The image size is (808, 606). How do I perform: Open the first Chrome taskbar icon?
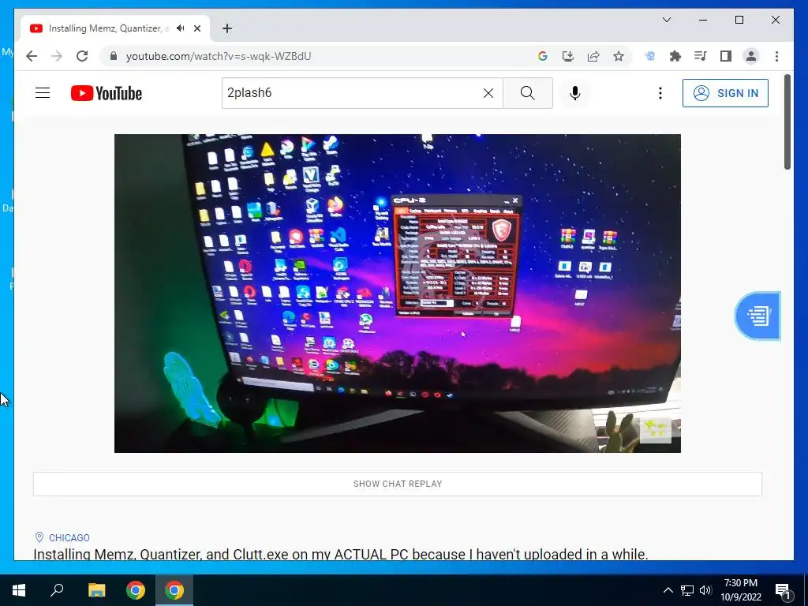coord(136,590)
